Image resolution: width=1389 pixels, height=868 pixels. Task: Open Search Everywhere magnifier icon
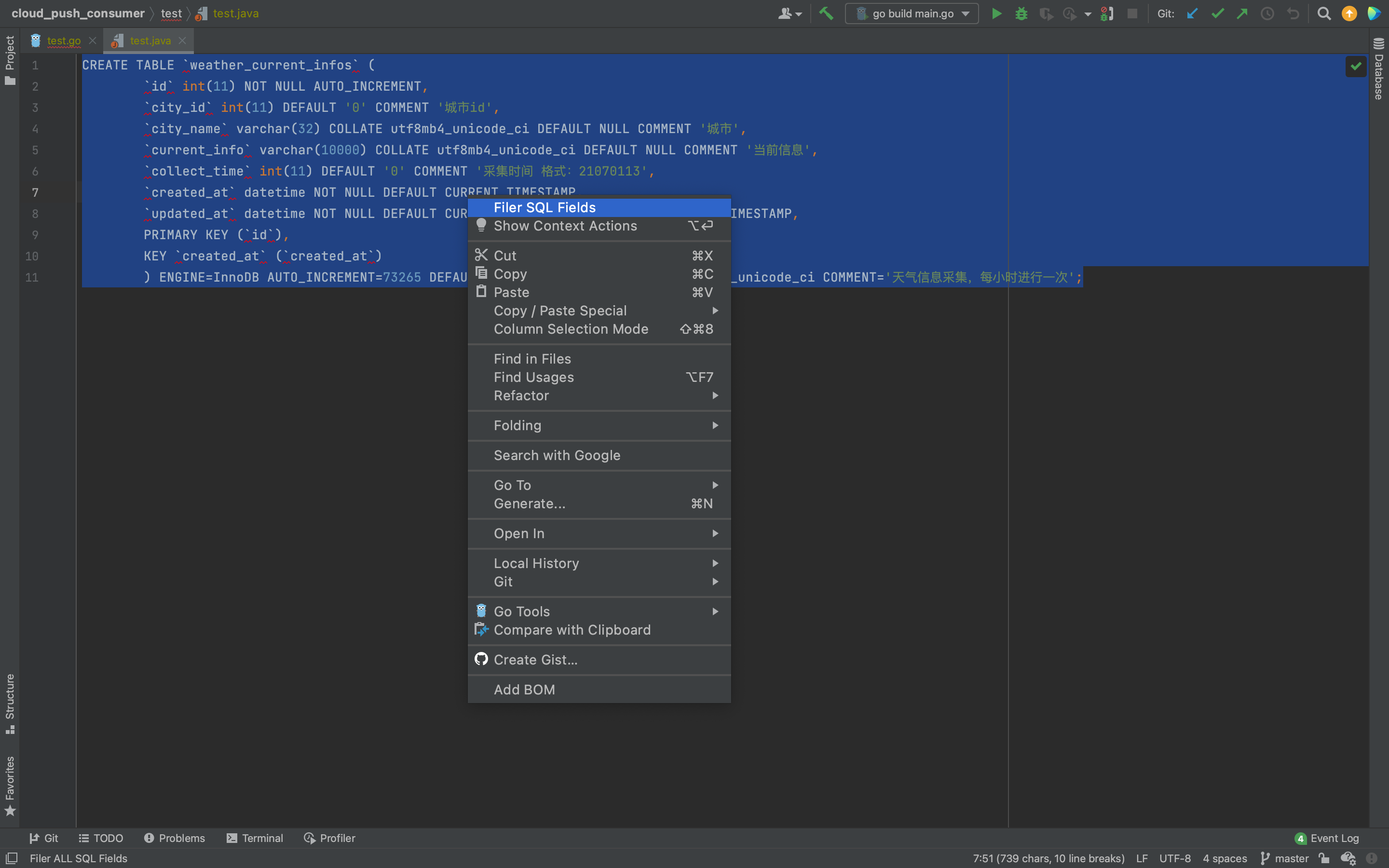click(1324, 14)
